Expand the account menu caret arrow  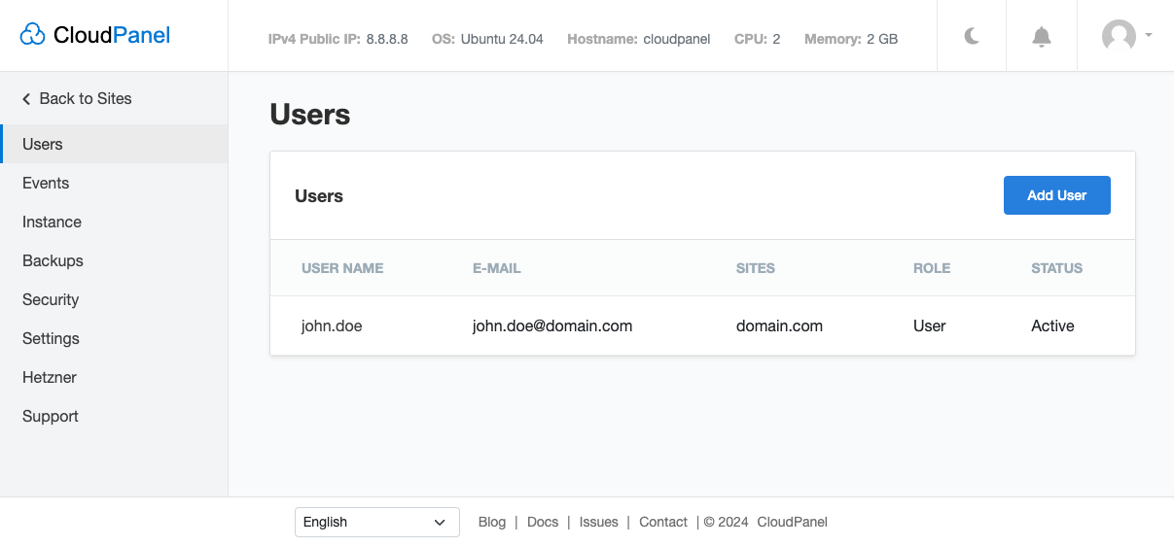coord(1149,35)
